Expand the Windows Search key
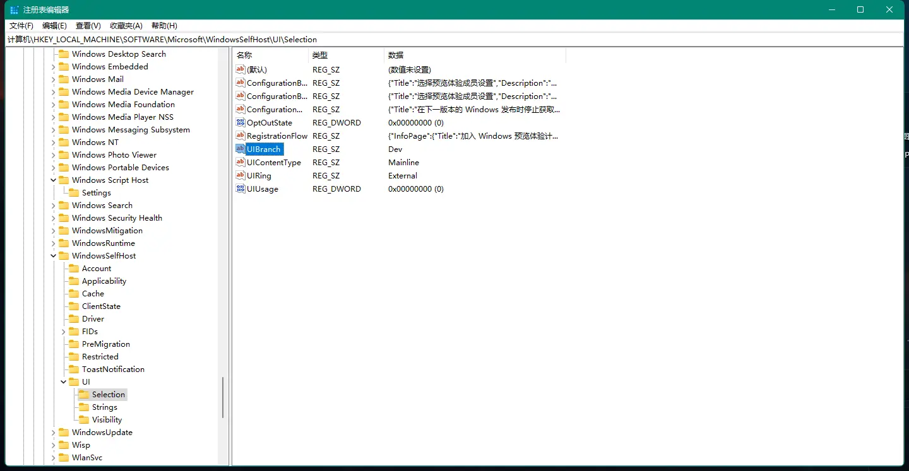The image size is (909, 471). (x=53, y=206)
